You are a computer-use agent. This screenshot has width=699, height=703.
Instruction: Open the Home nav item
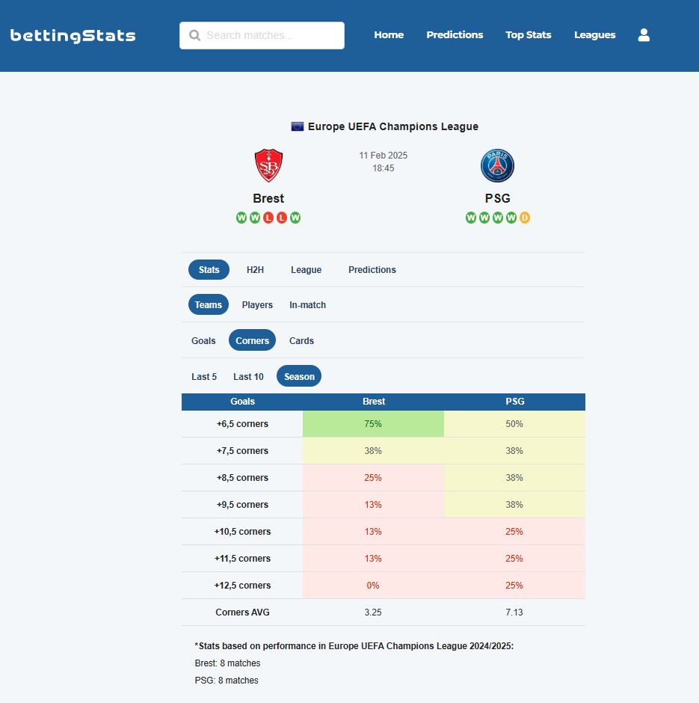(x=389, y=35)
